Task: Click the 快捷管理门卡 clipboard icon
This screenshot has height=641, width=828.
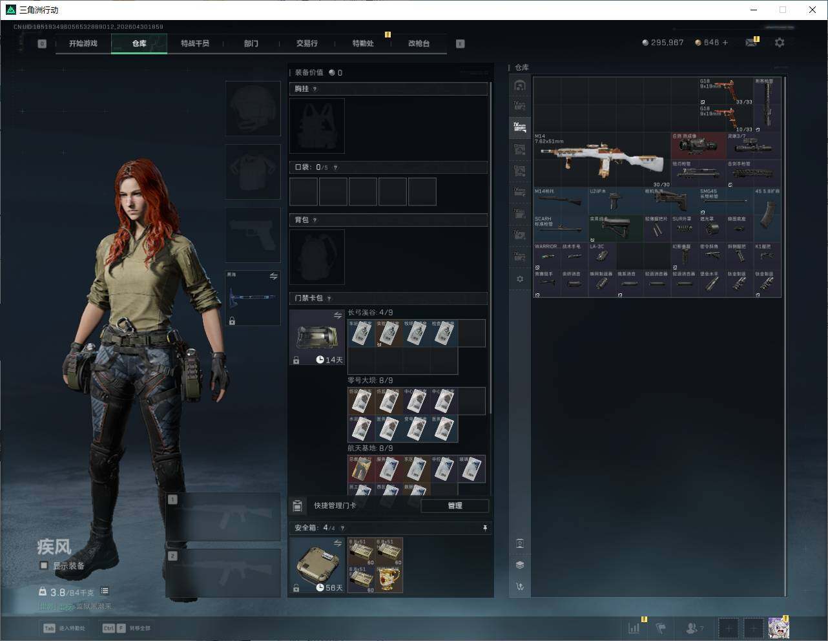Action: click(298, 505)
